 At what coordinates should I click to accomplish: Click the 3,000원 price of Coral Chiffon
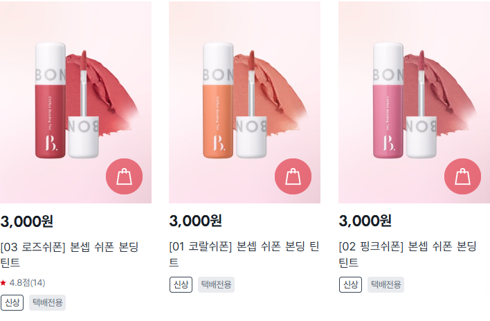coord(196,221)
